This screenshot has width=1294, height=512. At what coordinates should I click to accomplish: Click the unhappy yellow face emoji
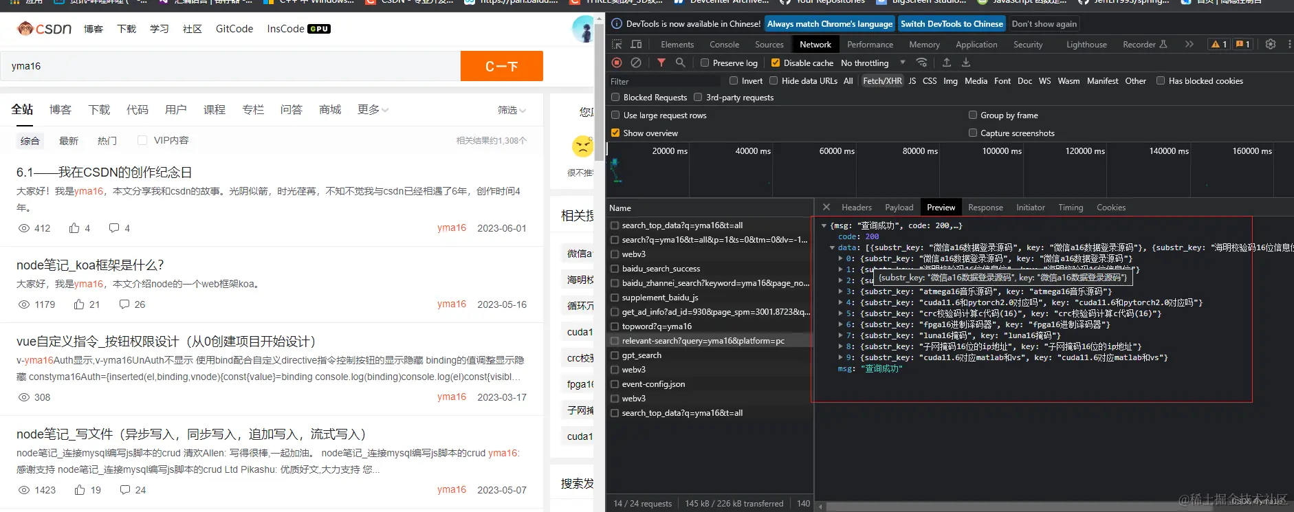click(582, 146)
